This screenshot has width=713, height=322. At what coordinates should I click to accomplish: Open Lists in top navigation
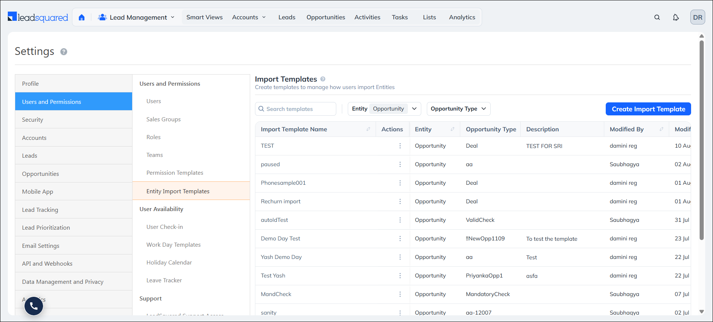click(x=429, y=17)
